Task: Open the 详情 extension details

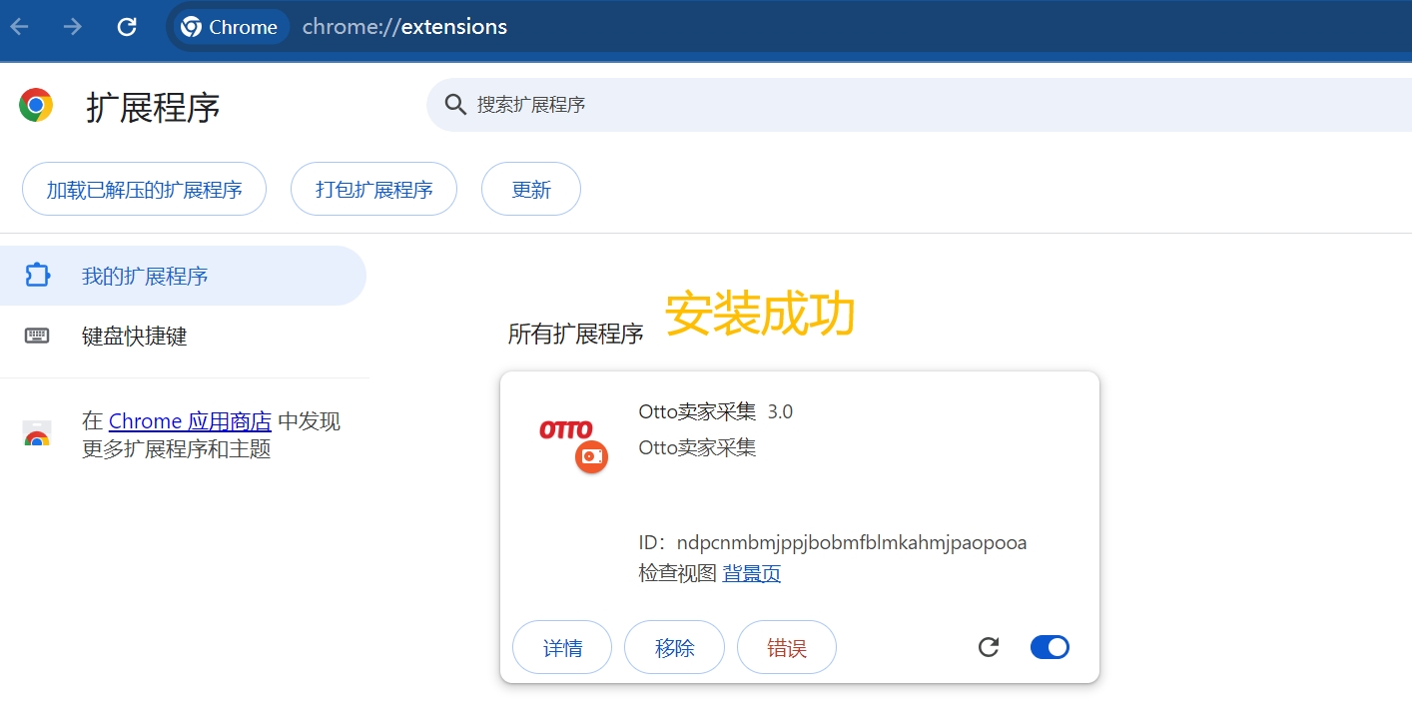Action: [562, 647]
